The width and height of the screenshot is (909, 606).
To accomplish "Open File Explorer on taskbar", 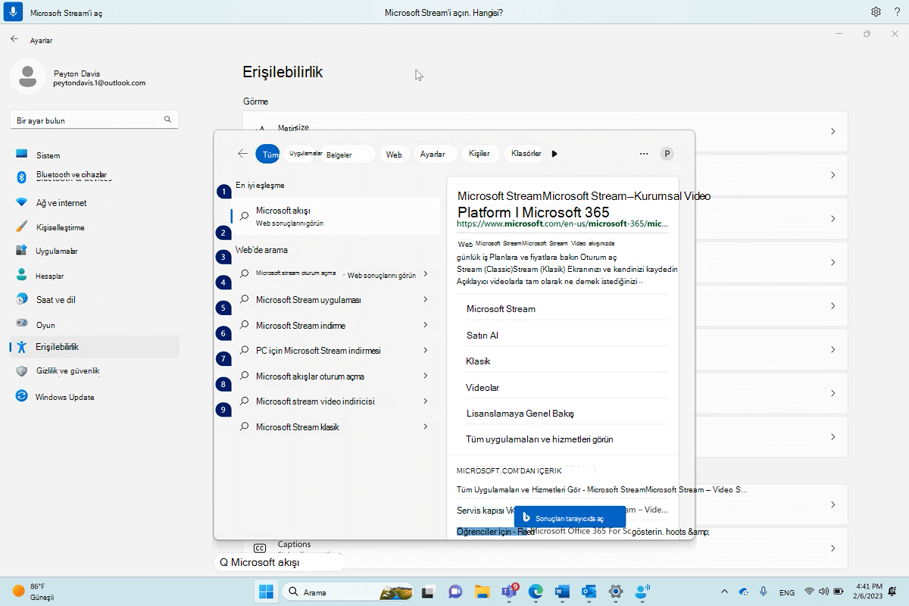I will [x=482, y=591].
